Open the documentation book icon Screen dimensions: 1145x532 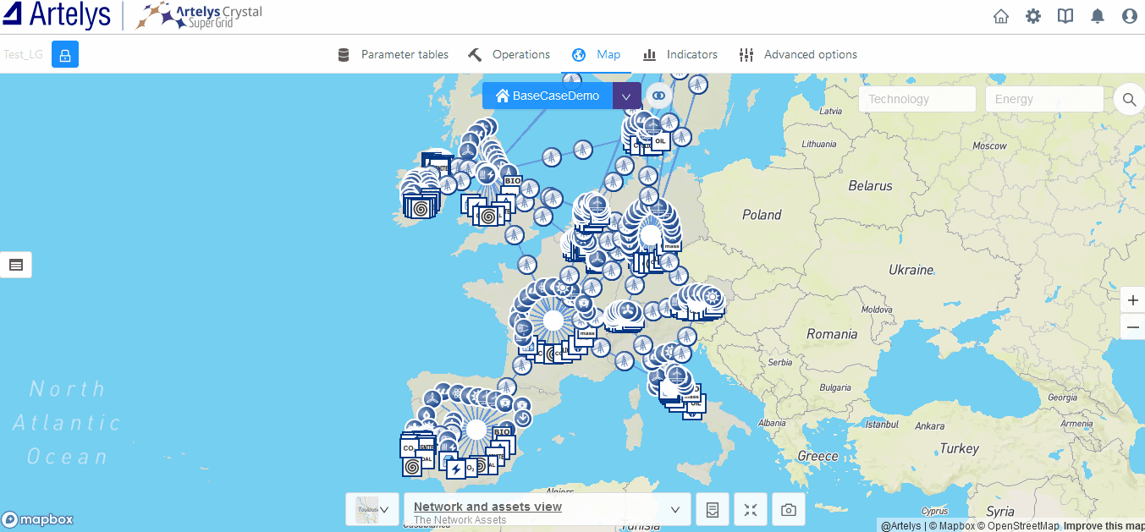point(1065,16)
